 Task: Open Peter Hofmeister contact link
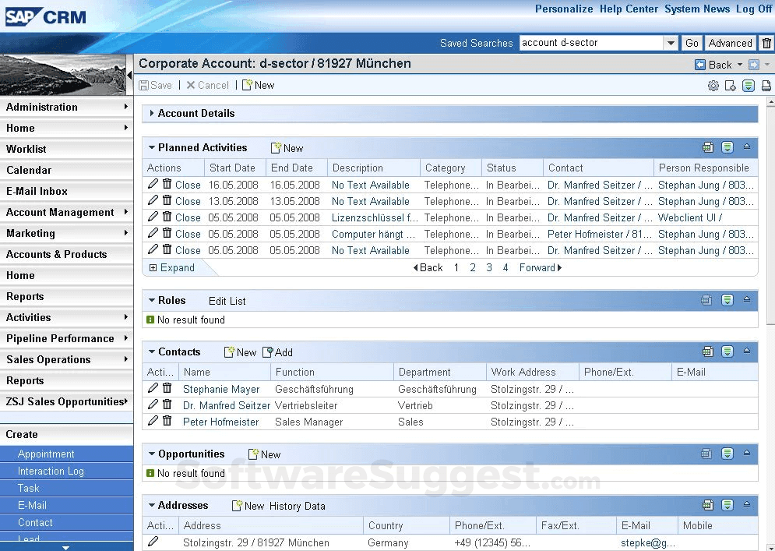coord(220,422)
